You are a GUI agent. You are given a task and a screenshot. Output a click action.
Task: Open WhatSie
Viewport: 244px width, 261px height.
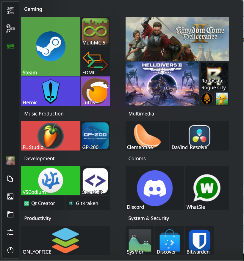207,188
